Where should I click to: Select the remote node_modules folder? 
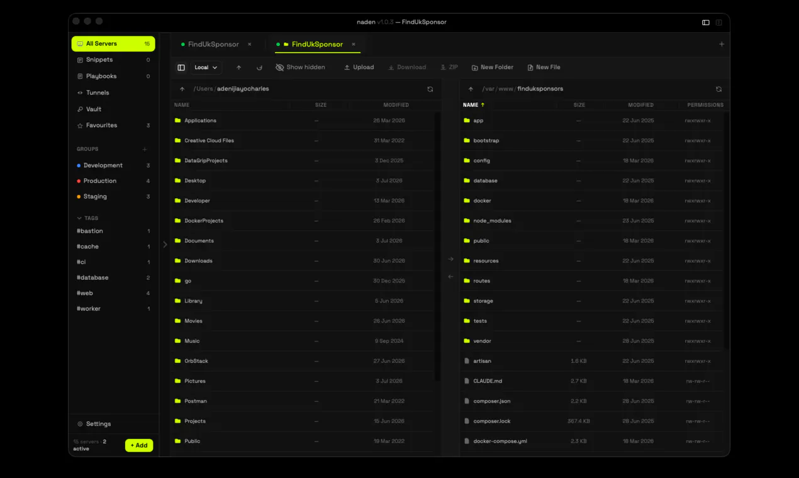(591, 221)
